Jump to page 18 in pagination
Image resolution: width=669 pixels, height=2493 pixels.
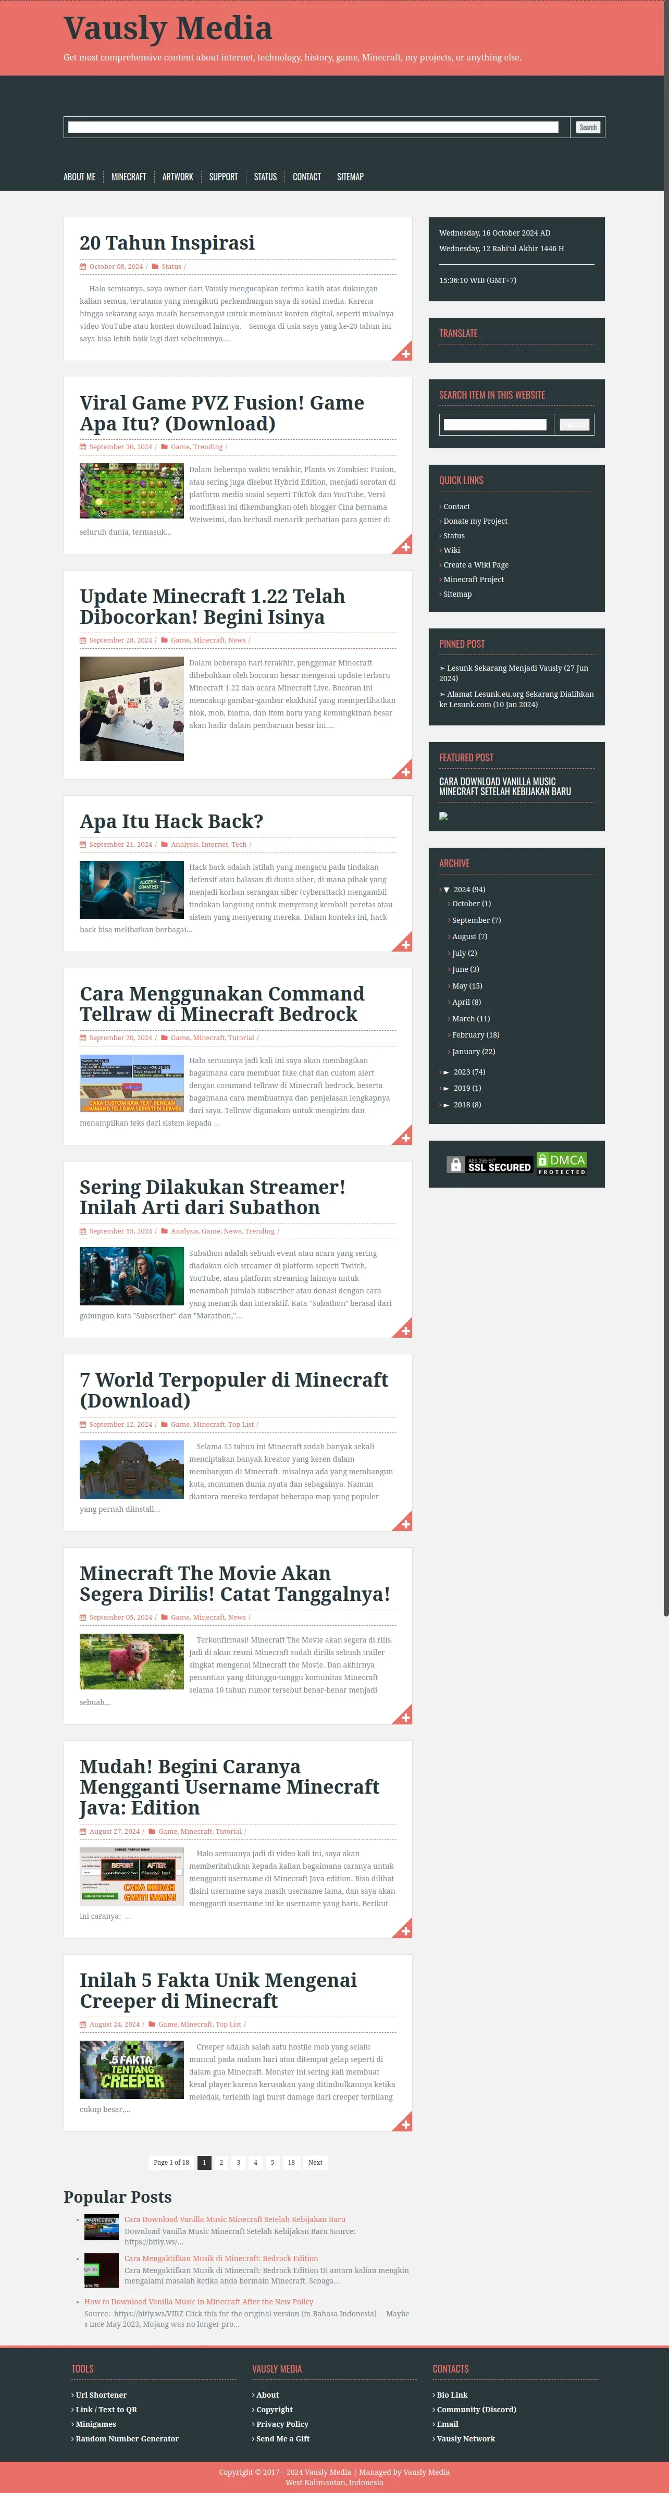pyautogui.click(x=291, y=2162)
